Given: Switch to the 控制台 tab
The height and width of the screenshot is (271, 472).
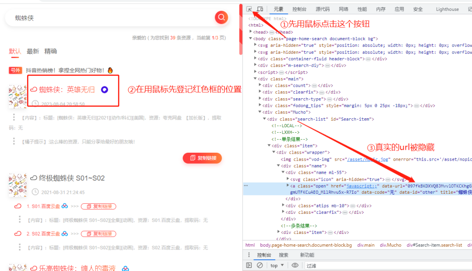Looking at the screenshot, I should tap(299, 9).
